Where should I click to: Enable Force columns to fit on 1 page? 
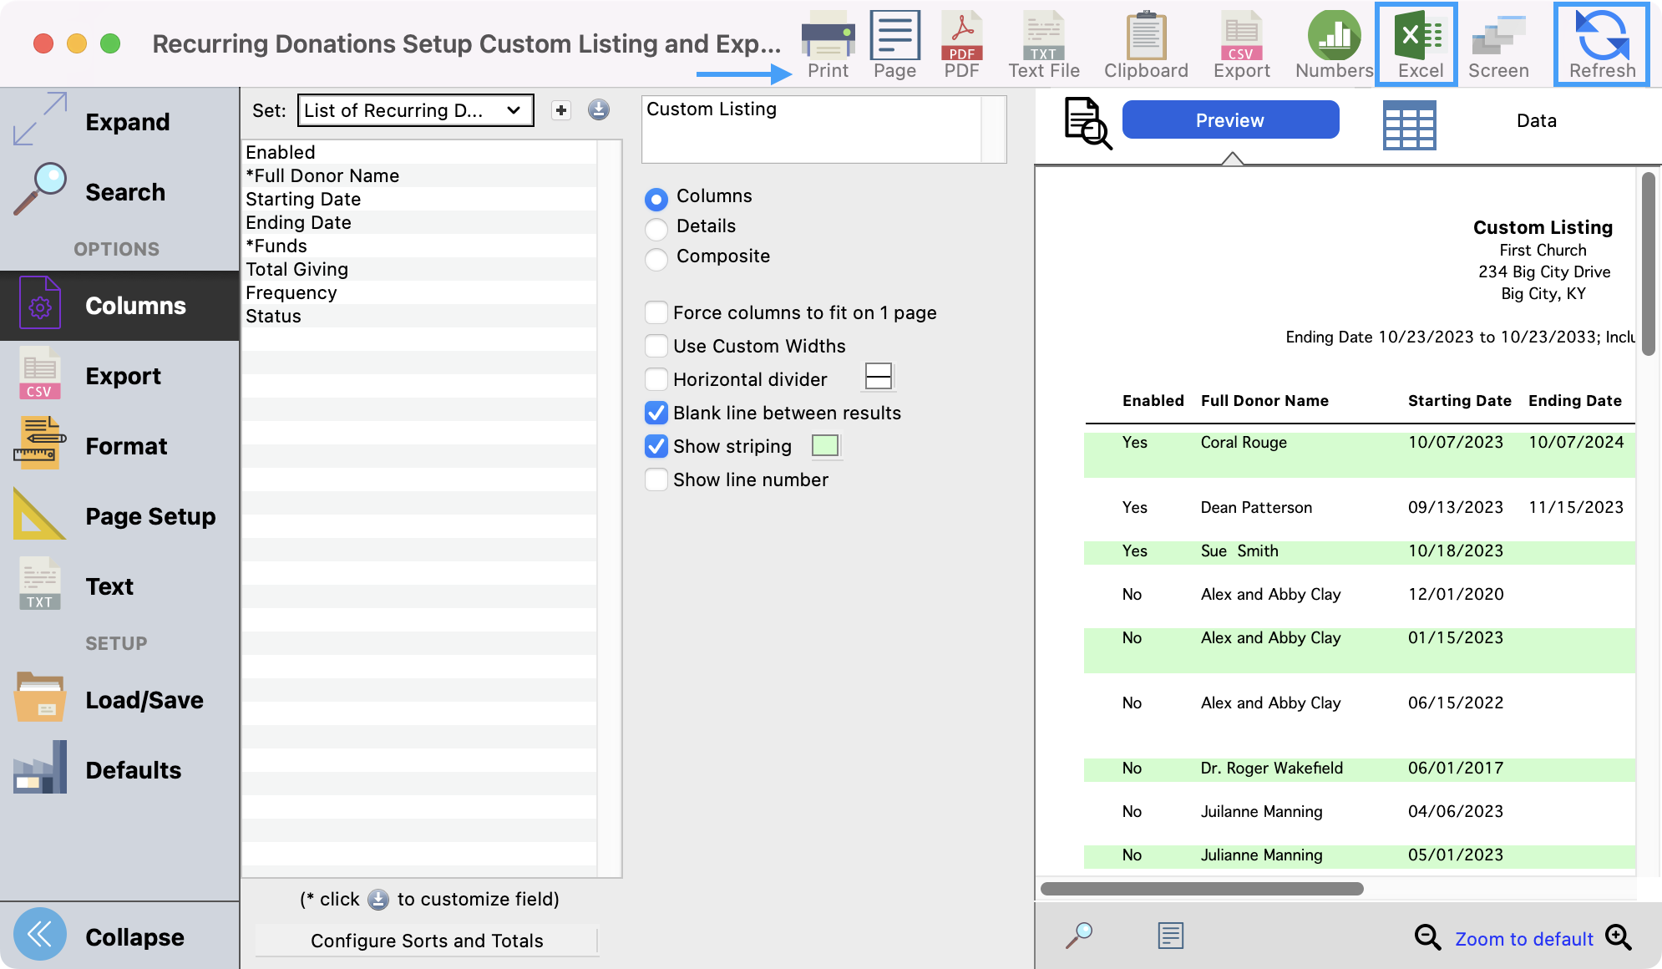click(x=656, y=312)
